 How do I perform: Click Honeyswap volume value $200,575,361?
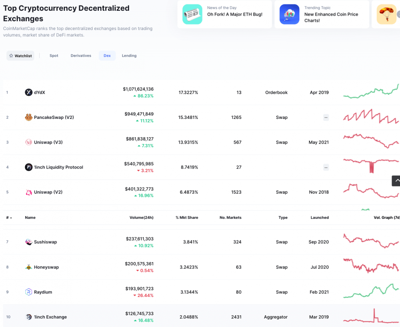click(x=139, y=264)
